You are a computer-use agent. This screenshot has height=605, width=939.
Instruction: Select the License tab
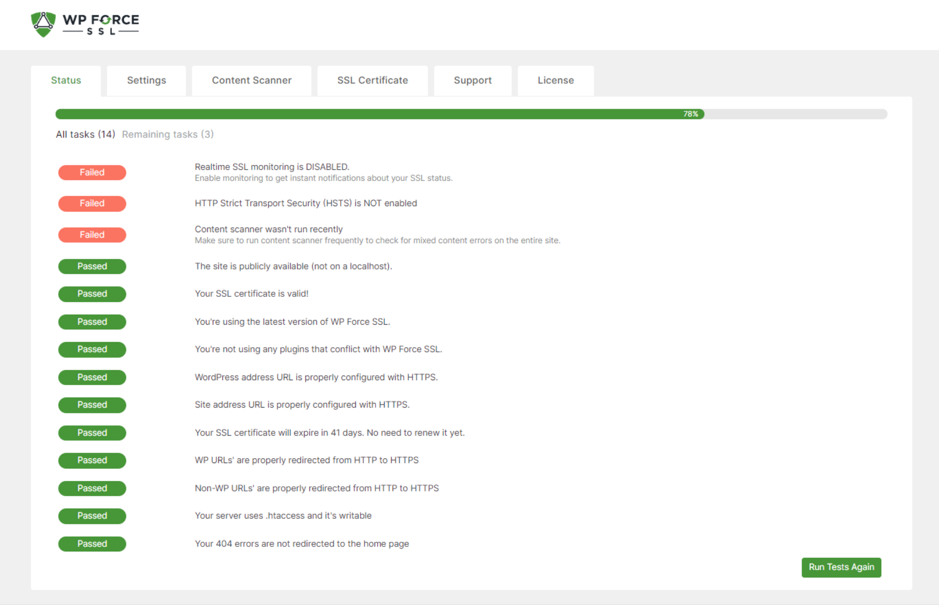coord(556,81)
